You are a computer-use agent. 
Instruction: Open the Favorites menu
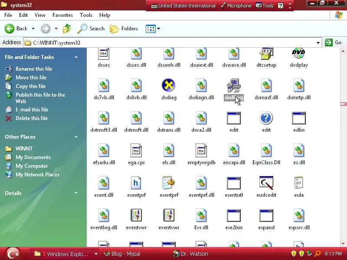click(62, 15)
